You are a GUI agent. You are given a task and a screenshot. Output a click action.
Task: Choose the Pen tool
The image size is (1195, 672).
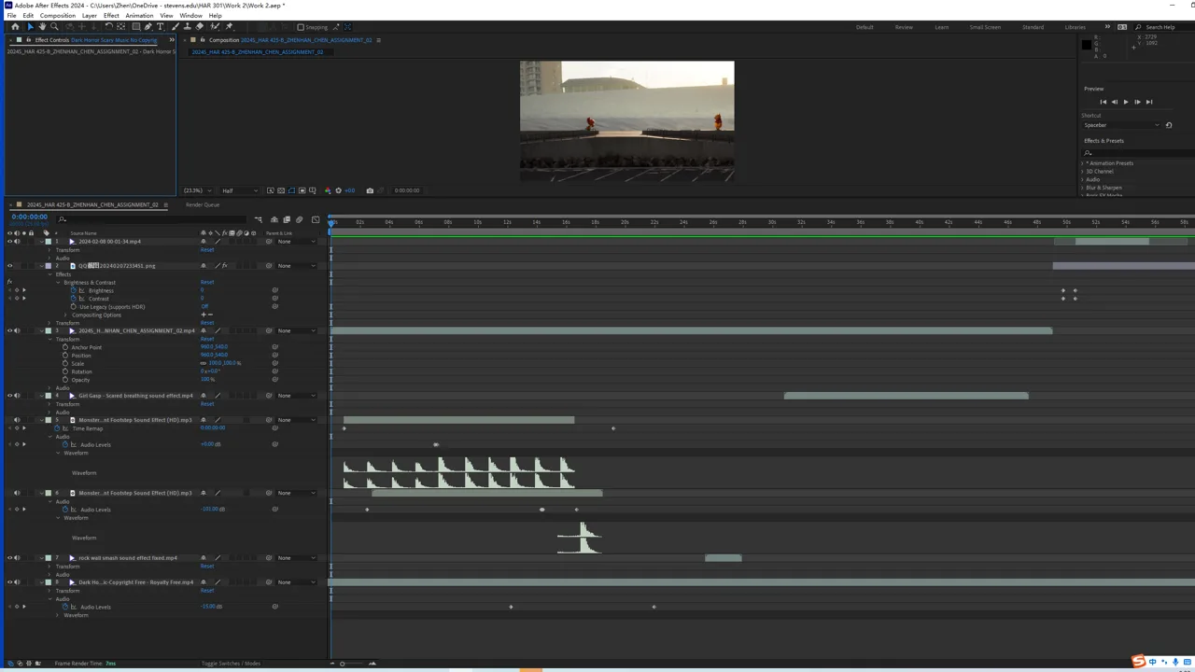pyautogui.click(x=148, y=27)
